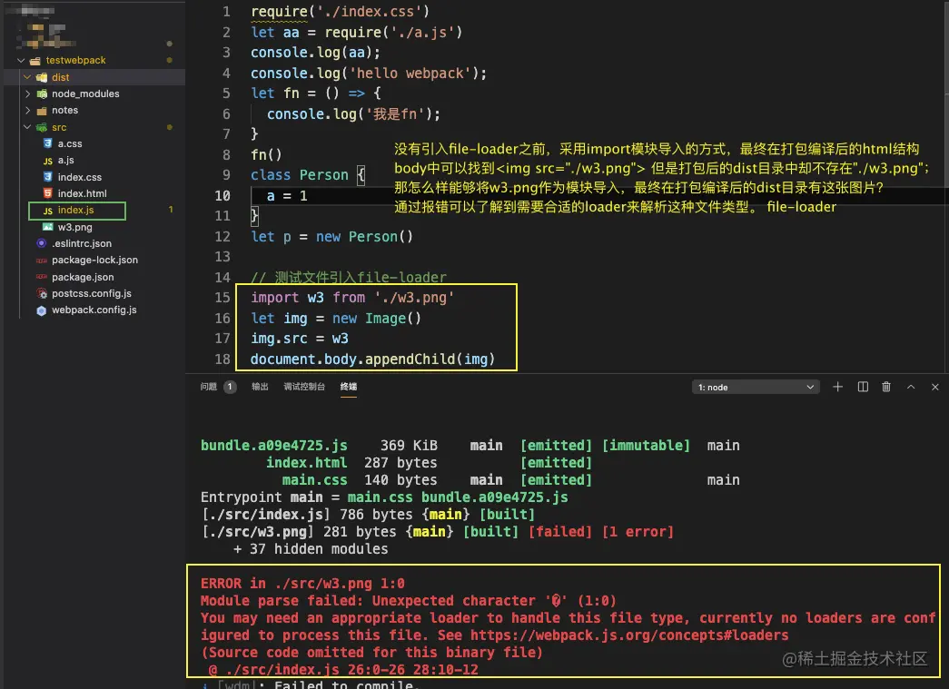This screenshot has width=949, height=689.
Task: Click 'document.body.appendChild(img)' code line
Action: pyautogui.click(x=373, y=359)
